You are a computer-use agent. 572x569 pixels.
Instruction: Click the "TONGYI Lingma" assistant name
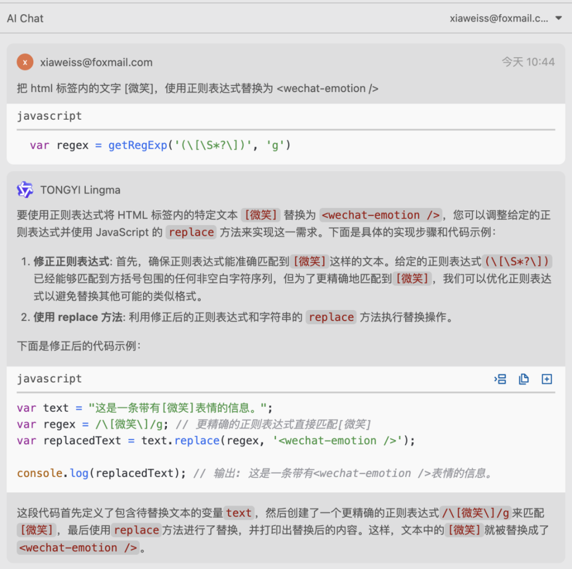(81, 190)
